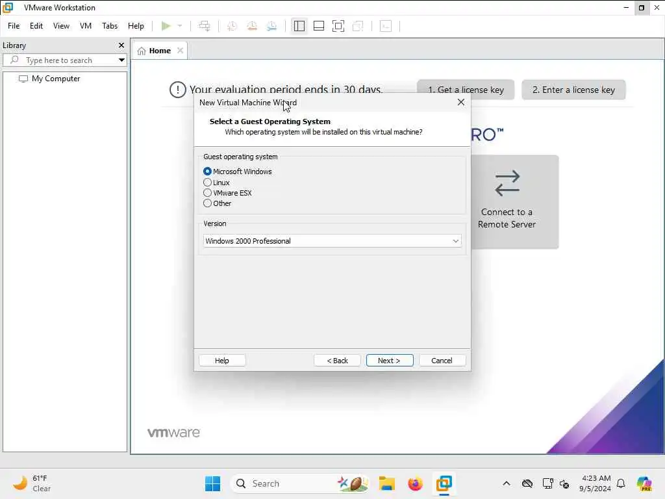Close the Home tab
Viewport: 665px width, 499px height.
tap(181, 51)
